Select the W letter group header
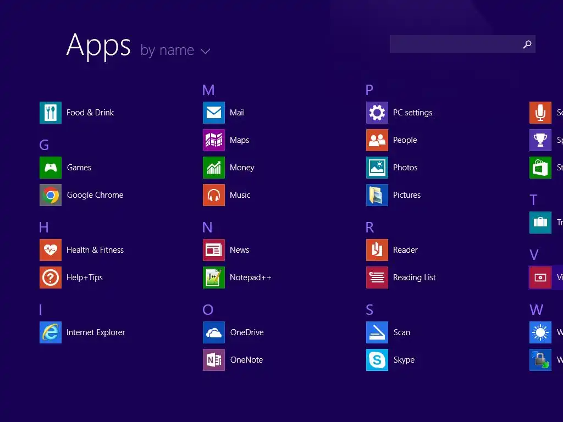563x422 pixels. [537, 310]
